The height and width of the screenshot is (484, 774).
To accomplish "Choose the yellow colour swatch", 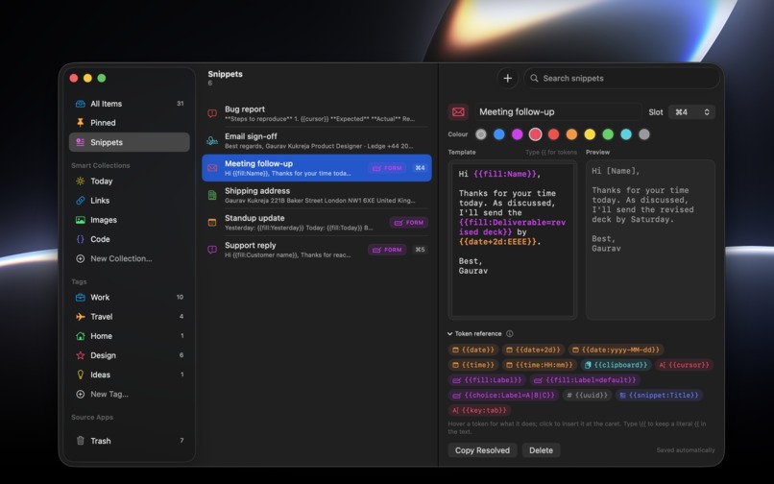I will (x=590, y=134).
